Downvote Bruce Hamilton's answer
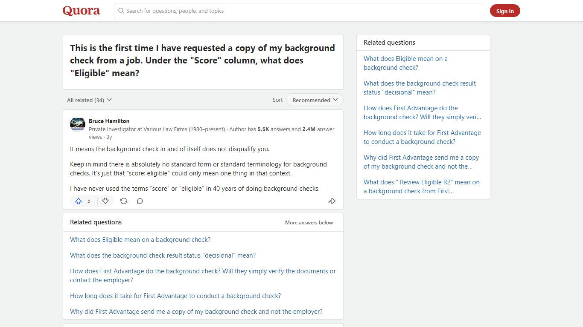Viewport: 583px width, 327px height. coord(105,201)
